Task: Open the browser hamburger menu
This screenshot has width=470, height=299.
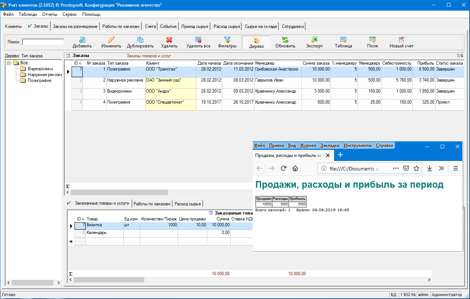Action: 456,168
